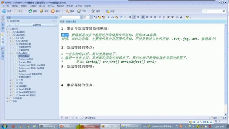The height and width of the screenshot is (129, 229).
Task: Click the 新建文档 button
Action: click(36, 25)
